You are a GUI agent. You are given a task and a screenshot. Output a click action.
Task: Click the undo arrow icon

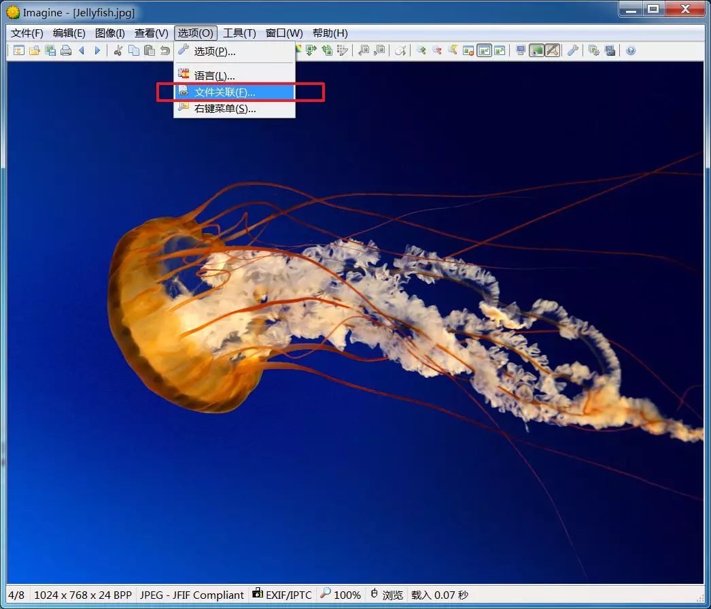coord(165,51)
